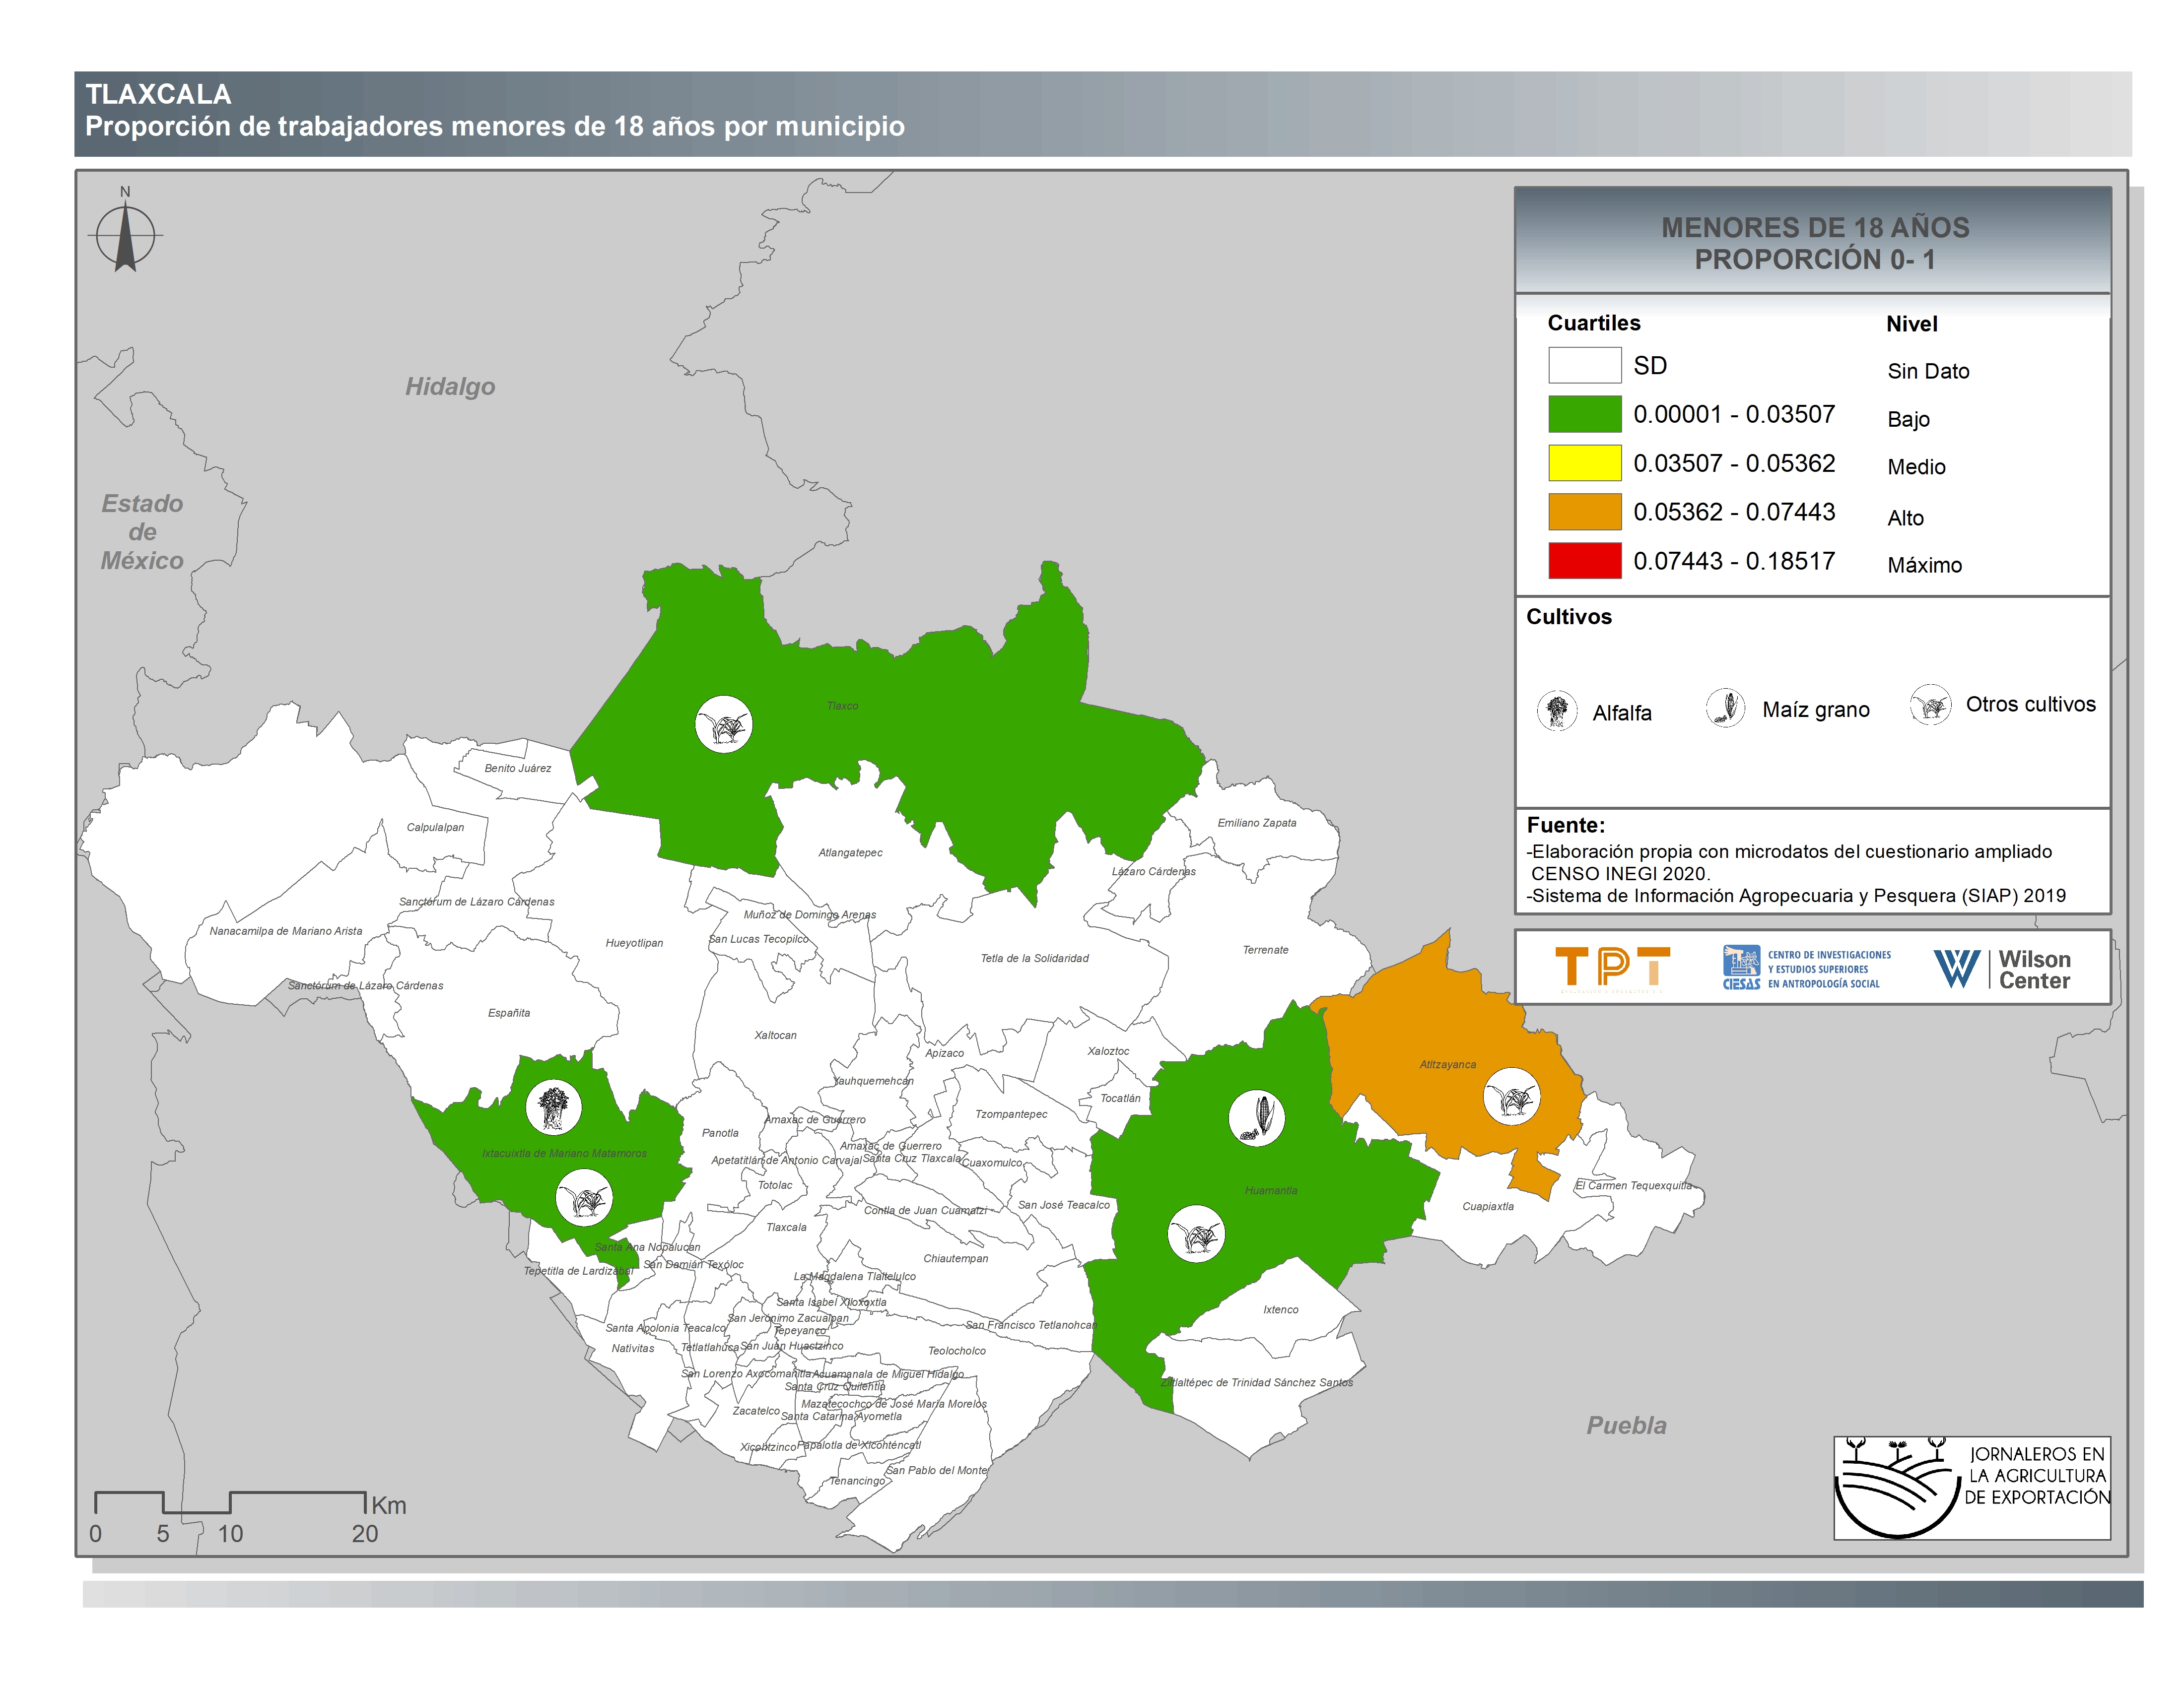Click the green Bajo legend swatch
2184x1687 pixels.
(x=1584, y=414)
